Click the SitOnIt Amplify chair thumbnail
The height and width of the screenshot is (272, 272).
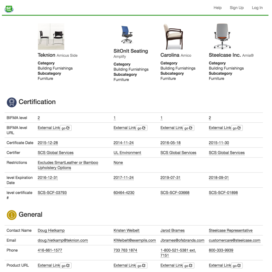click(127, 34)
